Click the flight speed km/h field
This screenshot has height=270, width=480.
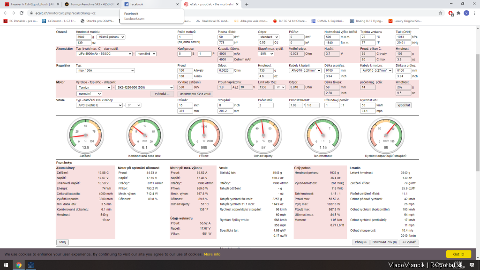tap(367, 105)
